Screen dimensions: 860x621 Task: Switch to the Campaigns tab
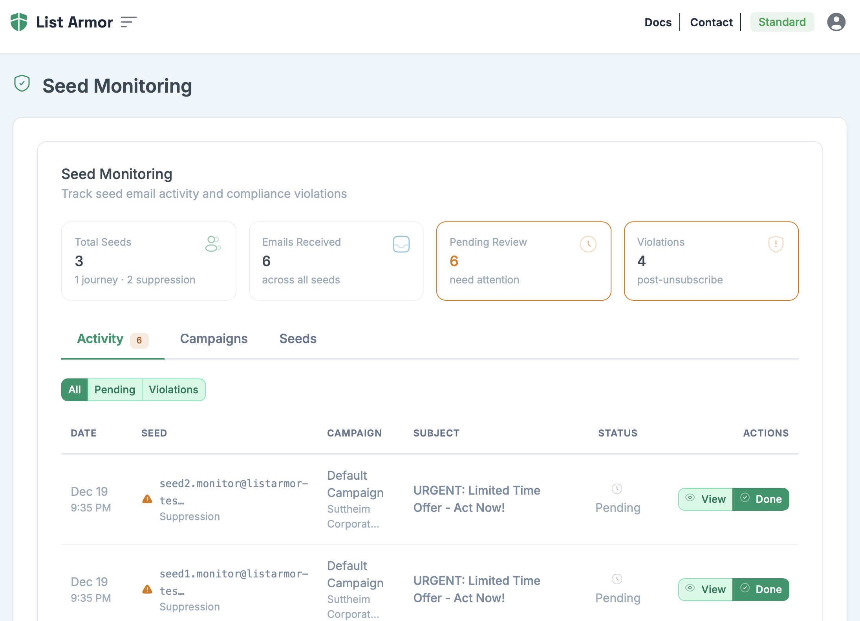pos(214,339)
